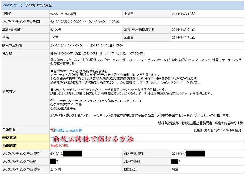Click the 募集・売出価格決定日 date 2014/10/10(金)

(183, 30)
